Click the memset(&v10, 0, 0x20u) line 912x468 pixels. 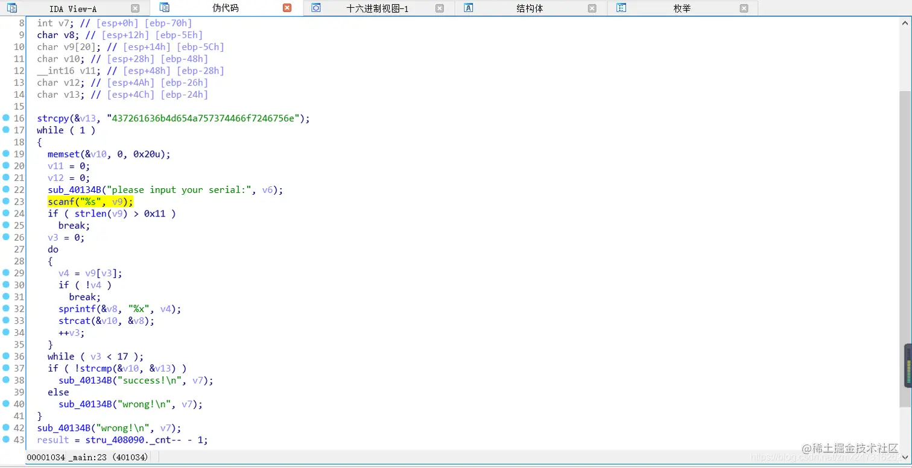click(109, 154)
